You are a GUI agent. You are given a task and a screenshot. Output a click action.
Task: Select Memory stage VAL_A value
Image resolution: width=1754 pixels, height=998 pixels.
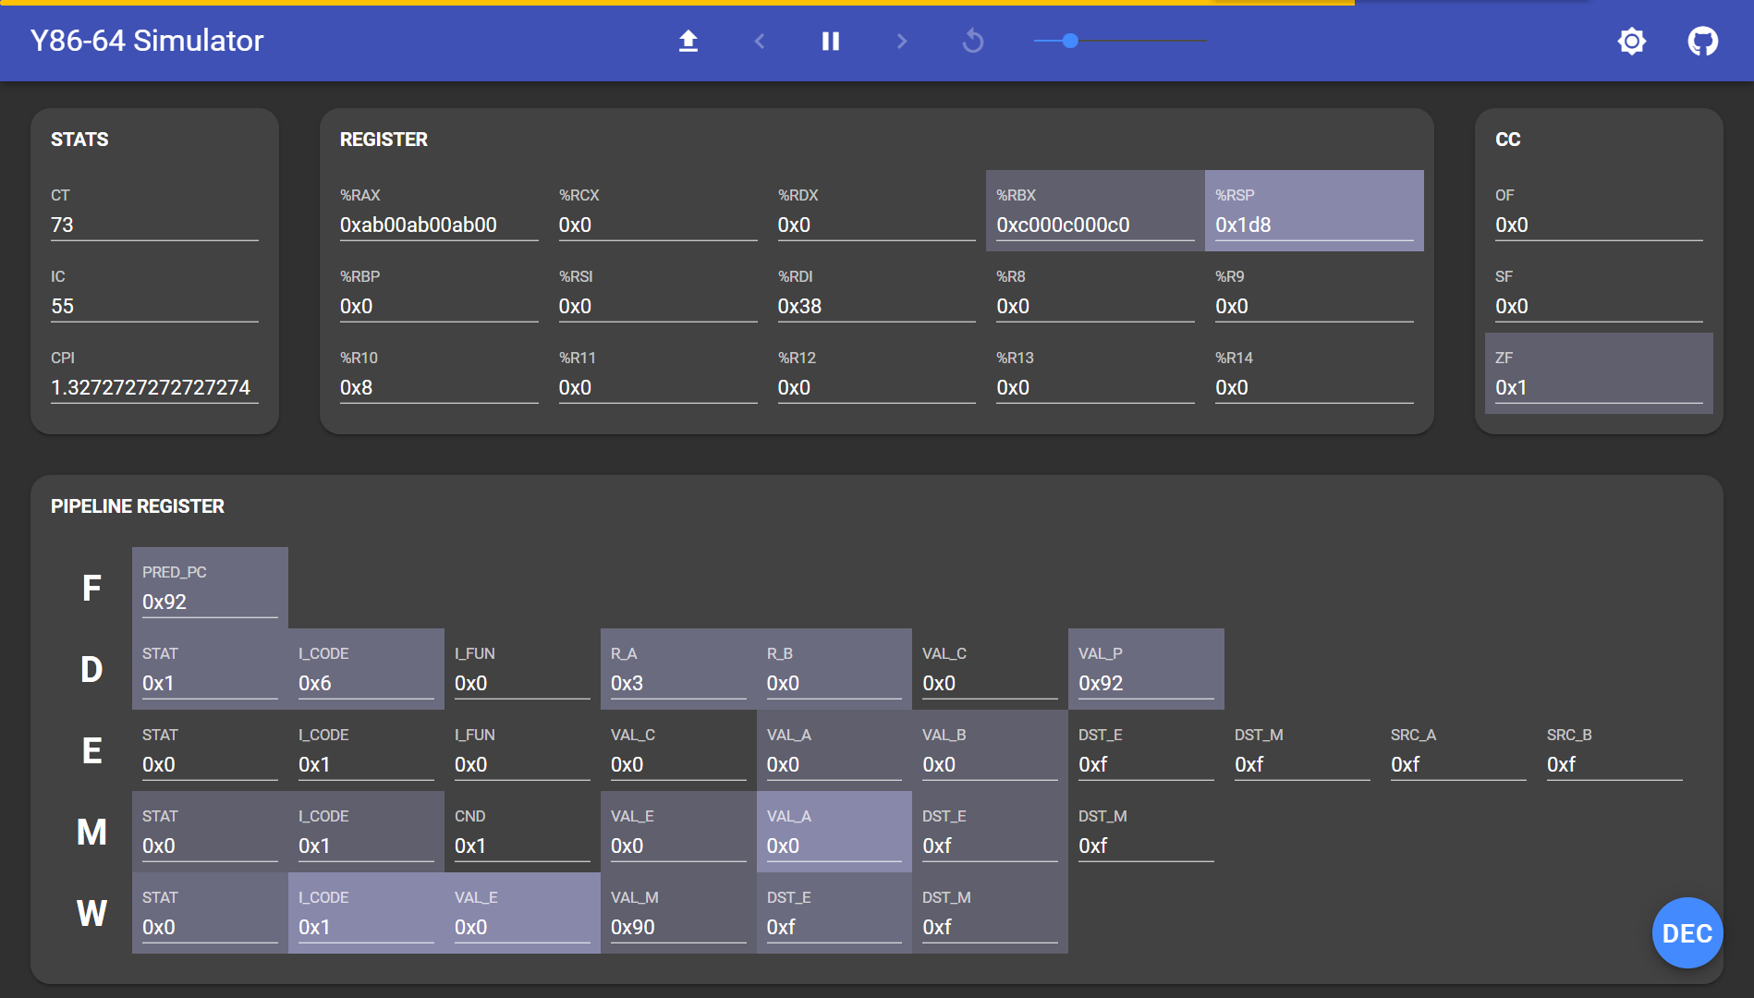[x=834, y=846]
